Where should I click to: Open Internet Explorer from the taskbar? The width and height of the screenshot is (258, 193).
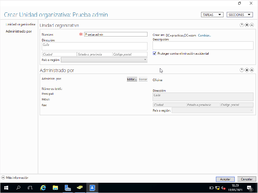[x=43, y=188]
